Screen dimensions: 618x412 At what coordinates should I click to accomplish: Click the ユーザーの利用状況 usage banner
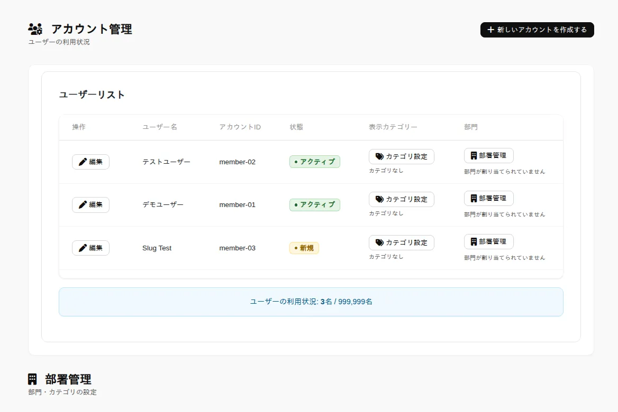click(311, 302)
